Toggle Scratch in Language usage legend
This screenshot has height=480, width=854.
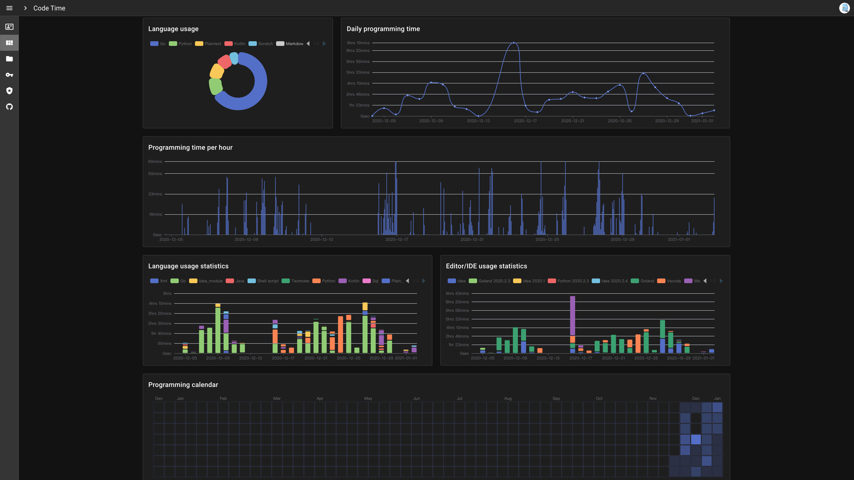[261, 44]
